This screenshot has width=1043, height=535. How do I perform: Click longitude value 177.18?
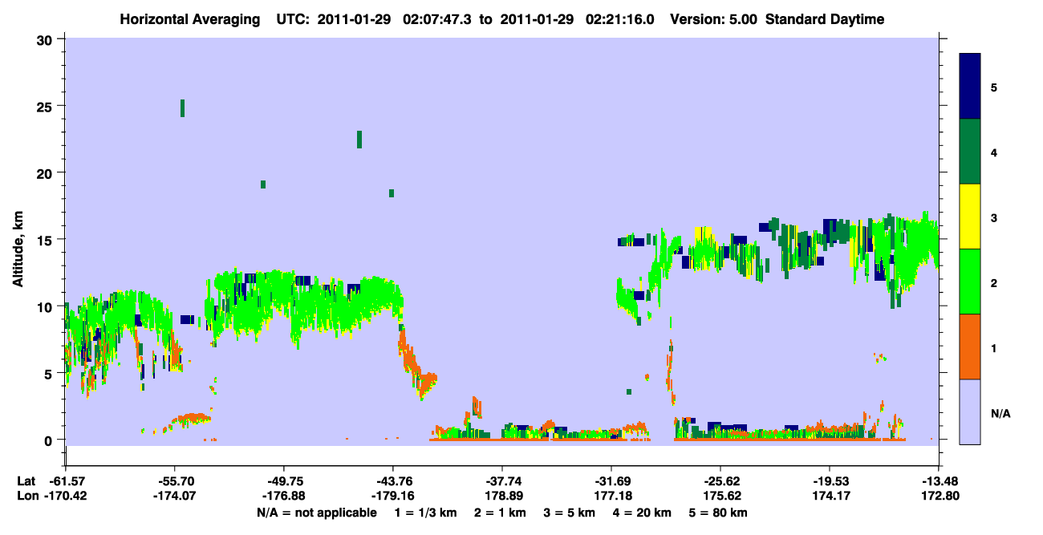point(611,496)
